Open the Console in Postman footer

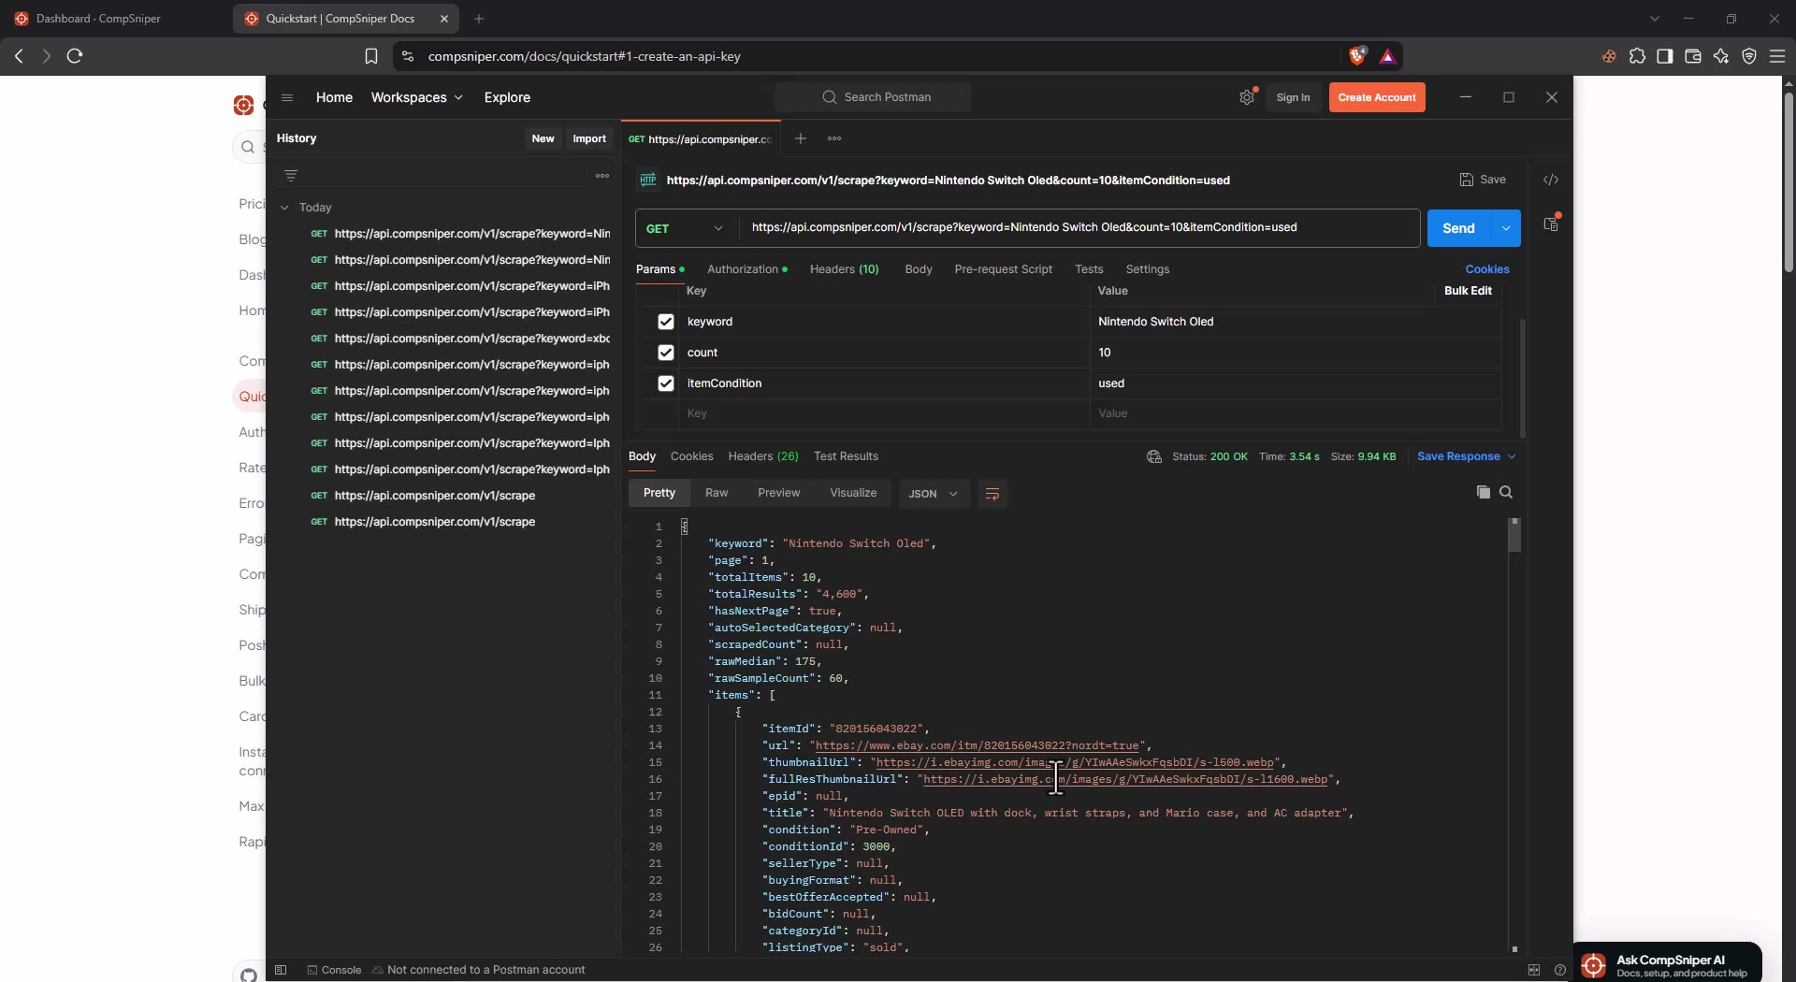click(x=335, y=970)
